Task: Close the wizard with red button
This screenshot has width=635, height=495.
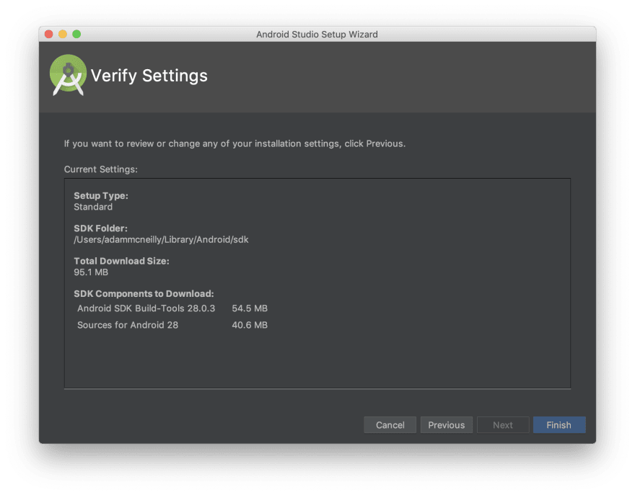Action: click(x=49, y=35)
